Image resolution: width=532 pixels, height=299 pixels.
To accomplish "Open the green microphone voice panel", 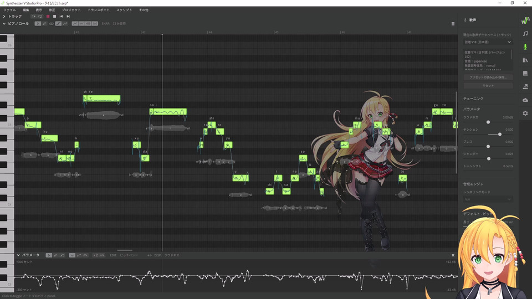I will pyautogui.click(x=525, y=47).
